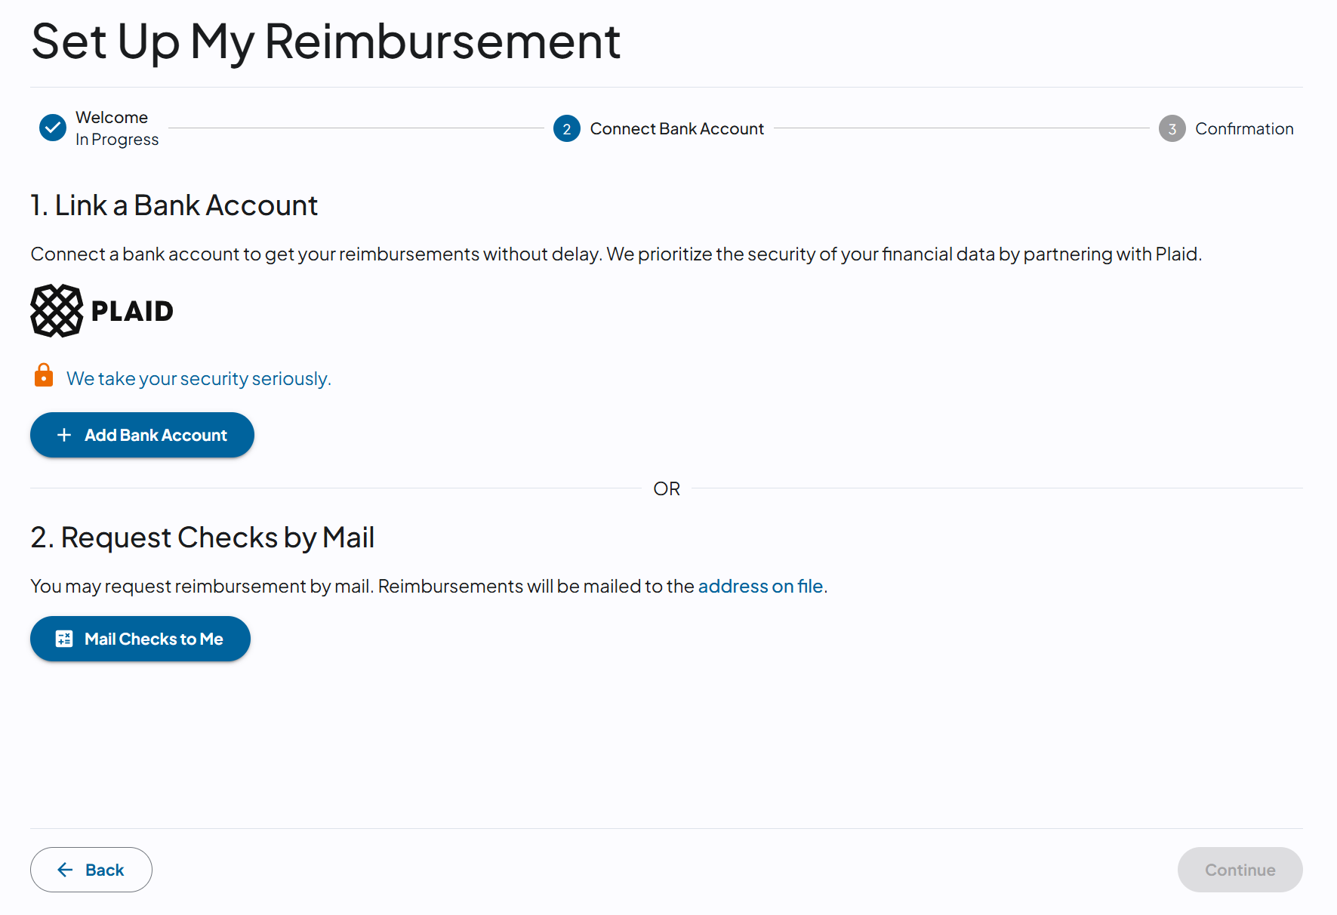
Task: Go Back to the previous step
Action: click(x=91, y=870)
